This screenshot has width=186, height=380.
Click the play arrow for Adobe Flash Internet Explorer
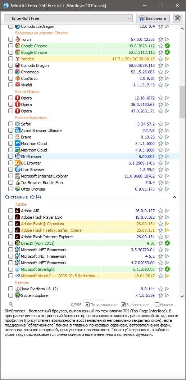tap(167, 237)
